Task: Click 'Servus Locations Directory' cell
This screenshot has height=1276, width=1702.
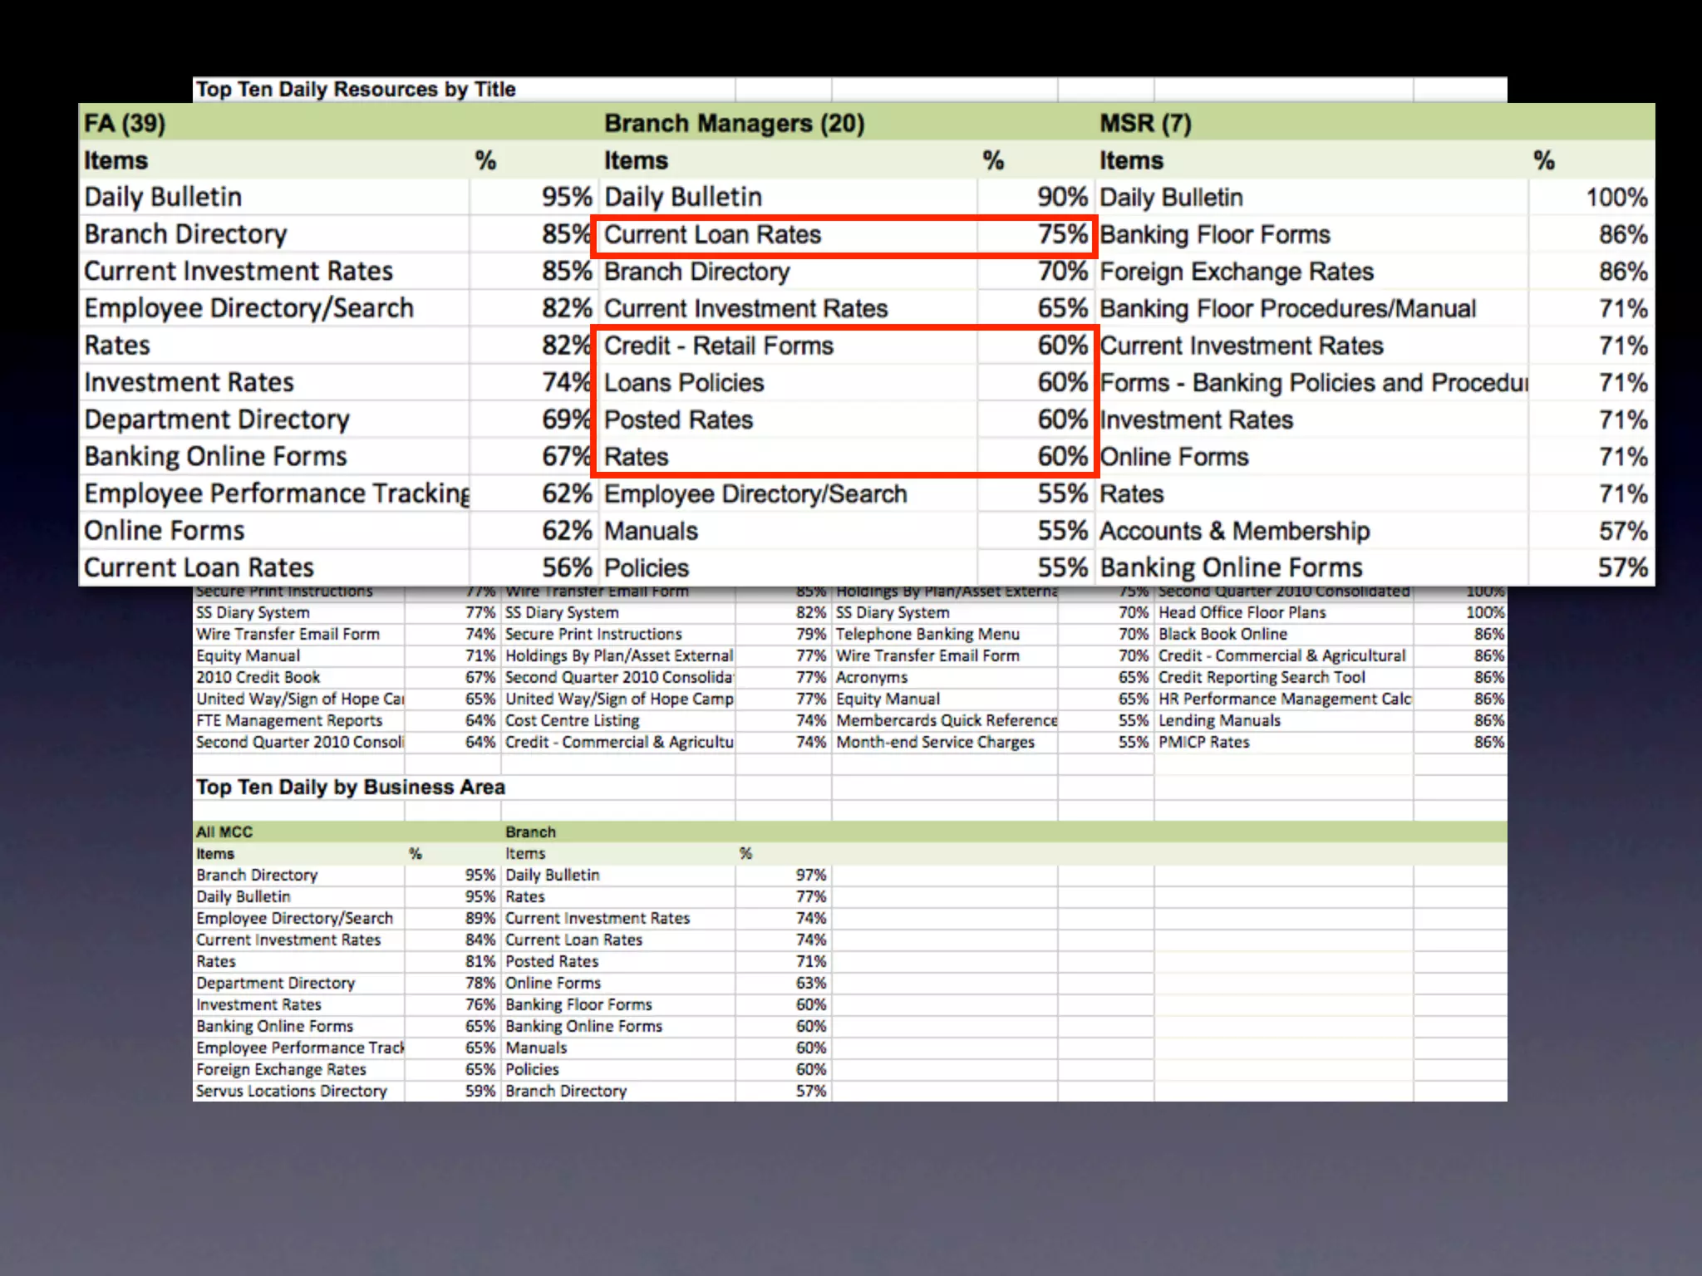Action: [291, 1091]
